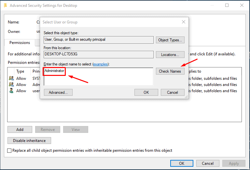Click the Check Names button
The image size is (250, 170).
click(170, 71)
